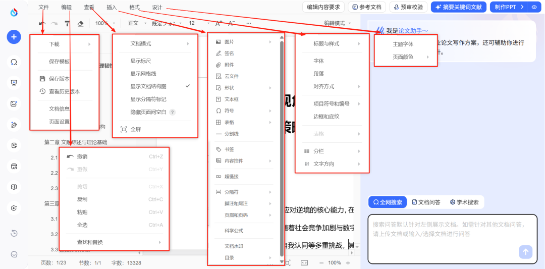Screen dimensions: 545x269
Task: Click the increase font size icon
Action: pos(219,23)
